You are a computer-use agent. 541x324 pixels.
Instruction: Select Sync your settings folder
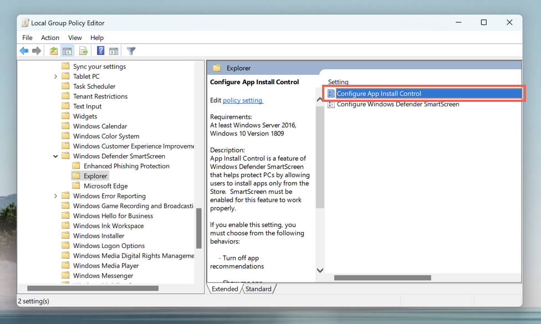(x=99, y=66)
